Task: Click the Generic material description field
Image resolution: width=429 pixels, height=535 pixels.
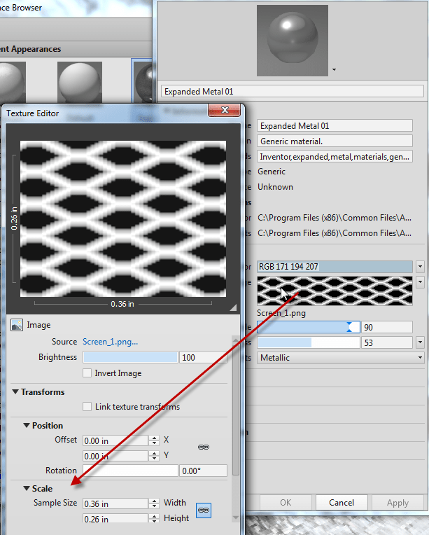Action: point(335,141)
